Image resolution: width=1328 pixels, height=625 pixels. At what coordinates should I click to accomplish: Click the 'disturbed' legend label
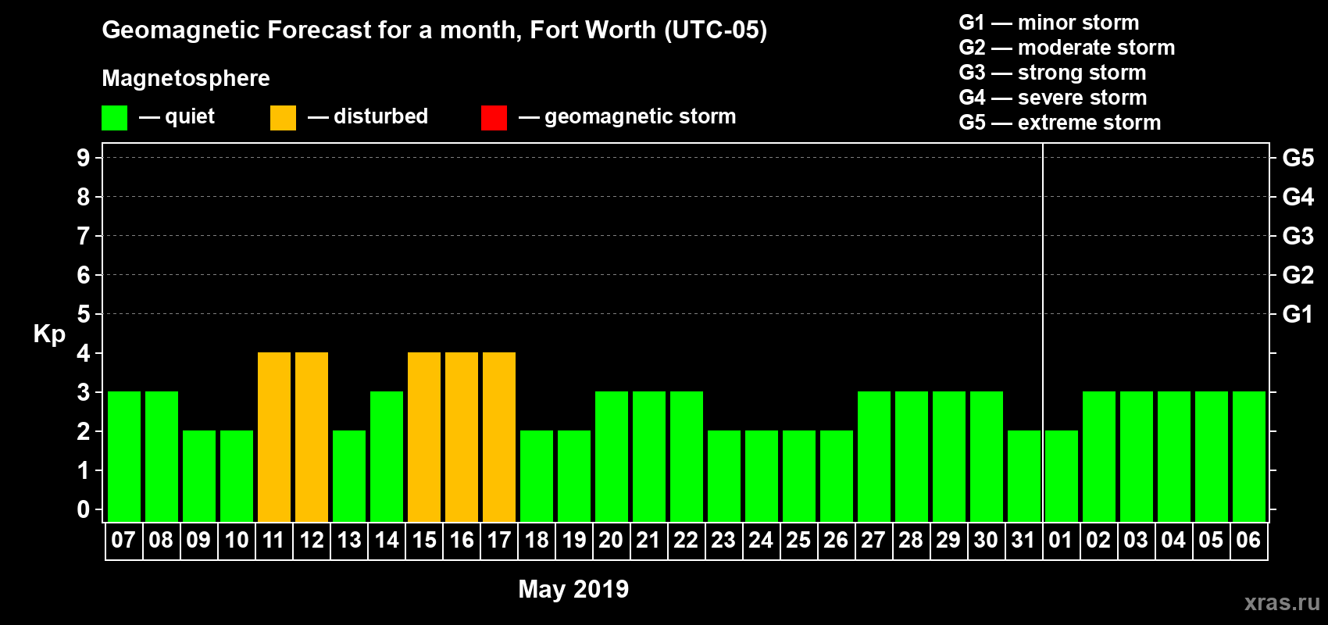coord(380,116)
